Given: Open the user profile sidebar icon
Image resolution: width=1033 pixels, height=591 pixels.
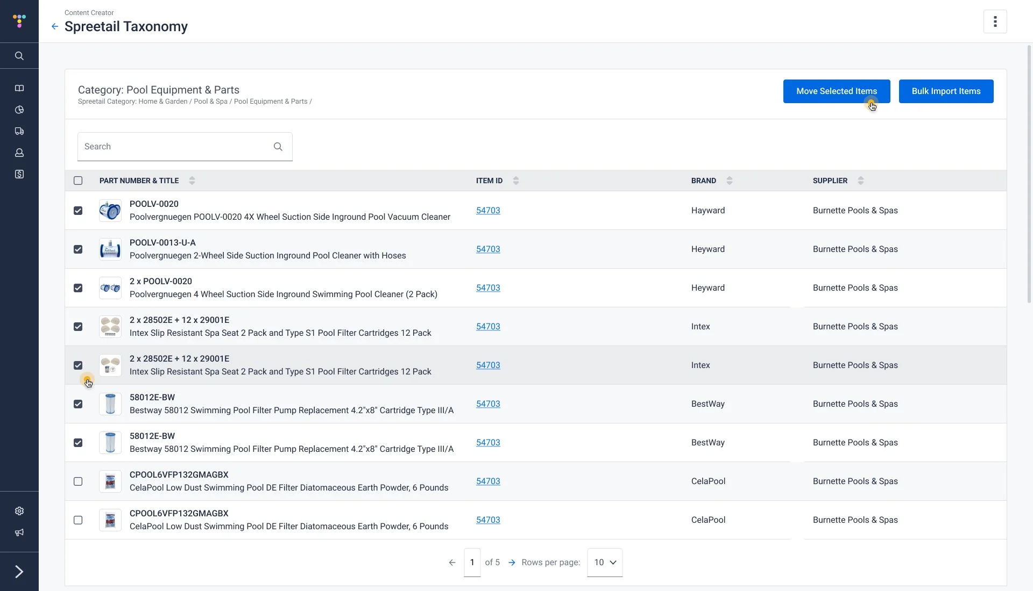Looking at the screenshot, I should 19,153.
